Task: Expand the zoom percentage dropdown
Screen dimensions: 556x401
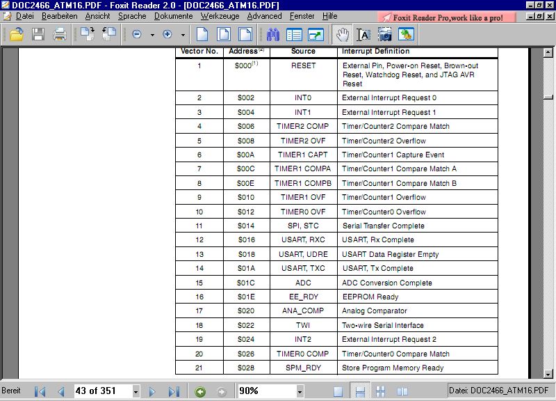Action: [300, 392]
